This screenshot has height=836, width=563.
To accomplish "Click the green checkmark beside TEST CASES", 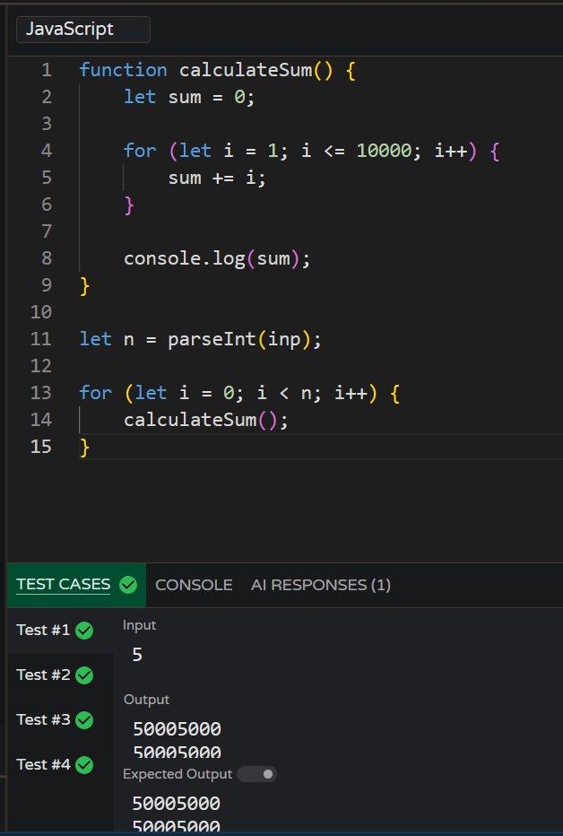I will click(x=128, y=585).
